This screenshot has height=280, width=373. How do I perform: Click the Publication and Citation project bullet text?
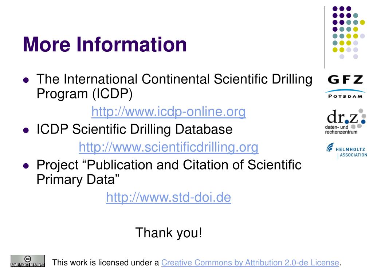(x=169, y=172)
